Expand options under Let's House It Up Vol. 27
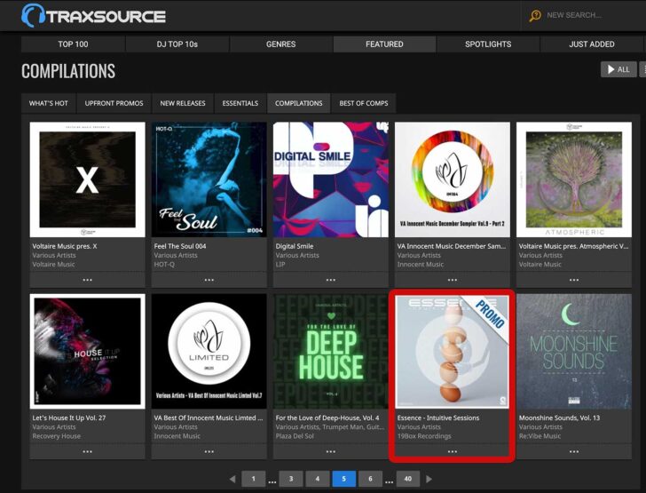Screen dimensions: 646x493 click(87, 451)
